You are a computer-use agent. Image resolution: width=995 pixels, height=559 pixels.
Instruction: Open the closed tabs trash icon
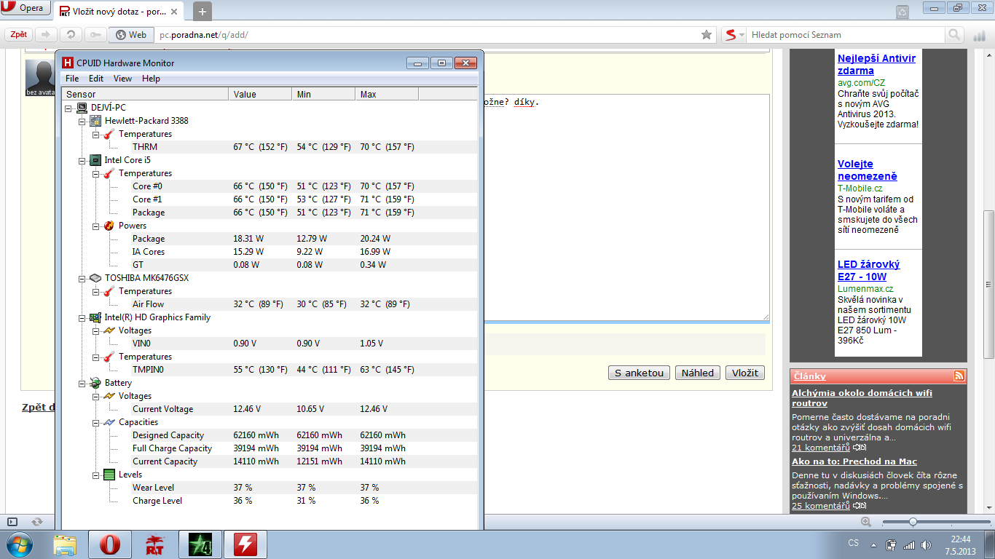[x=902, y=12]
